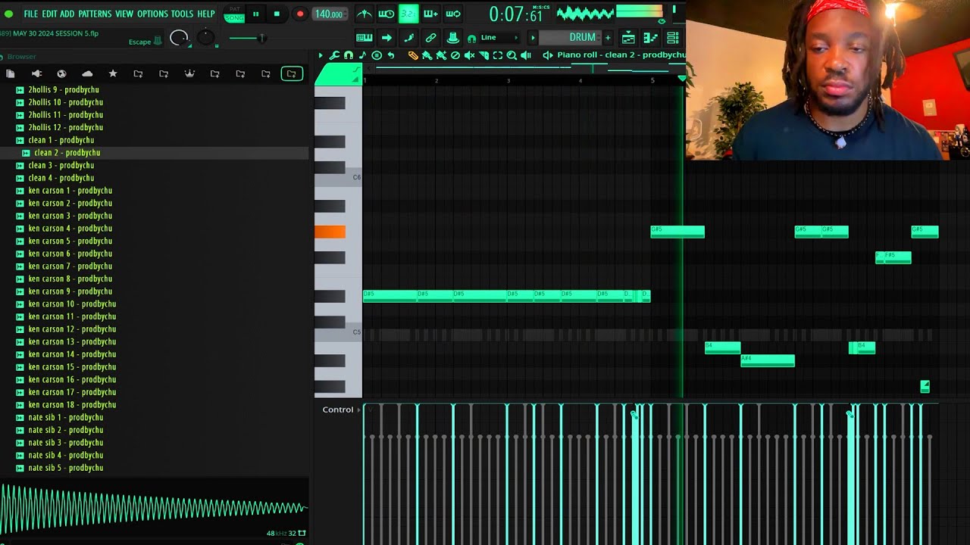Toggle the recording countdown 3.2.1 button
This screenshot has height=545, width=970.
(408, 14)
